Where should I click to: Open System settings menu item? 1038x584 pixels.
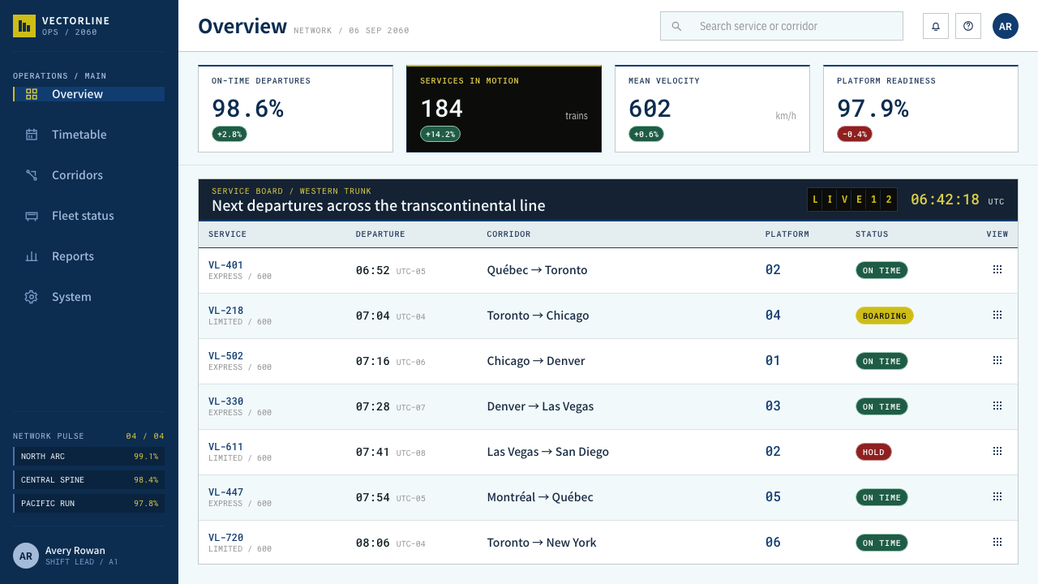(89, 297)
